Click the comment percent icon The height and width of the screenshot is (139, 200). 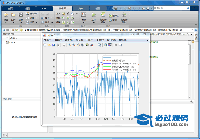coord(63,18)
